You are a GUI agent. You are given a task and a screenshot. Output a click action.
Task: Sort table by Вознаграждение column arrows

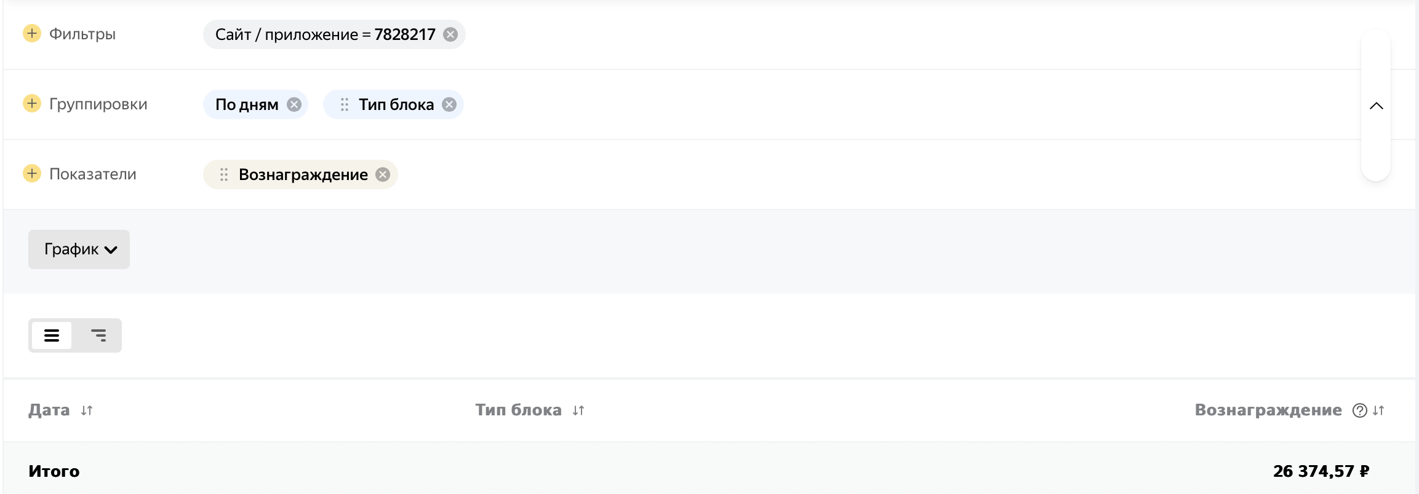coord(1378,410)
